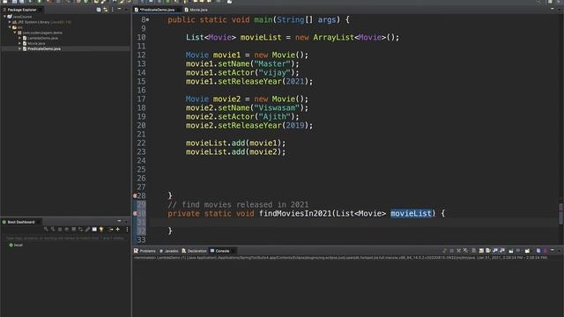564x317 pixels.
Task: Select PredicateDemo.java in Package Explorer
Action: [x=44, y=49]
